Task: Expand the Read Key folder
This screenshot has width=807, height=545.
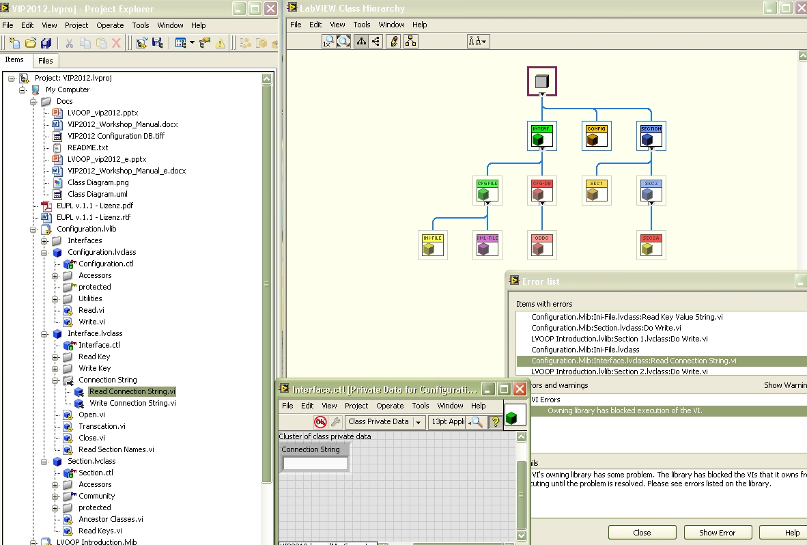Action: pyautogui.click(x=55, y=357)
